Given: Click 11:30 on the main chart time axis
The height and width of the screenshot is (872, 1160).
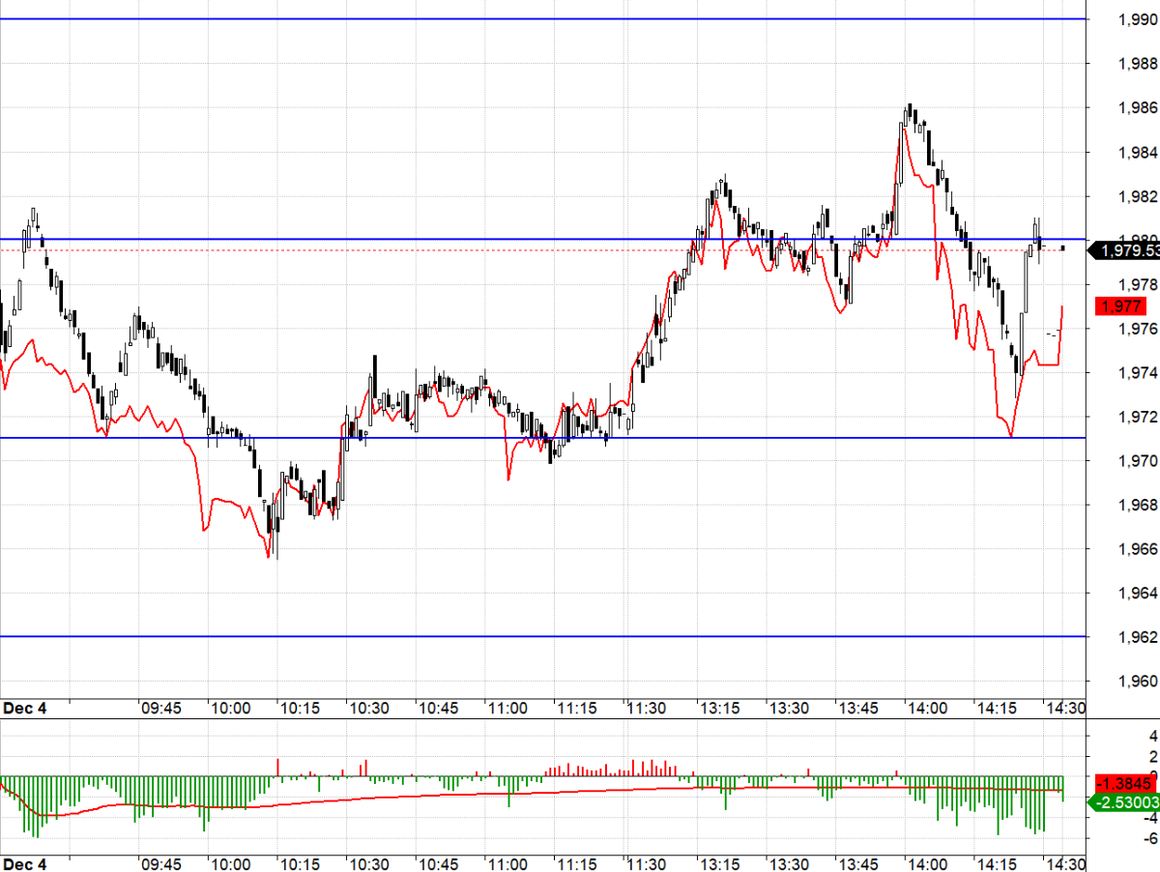Looking at the screenshot, I should coord(646,709).
